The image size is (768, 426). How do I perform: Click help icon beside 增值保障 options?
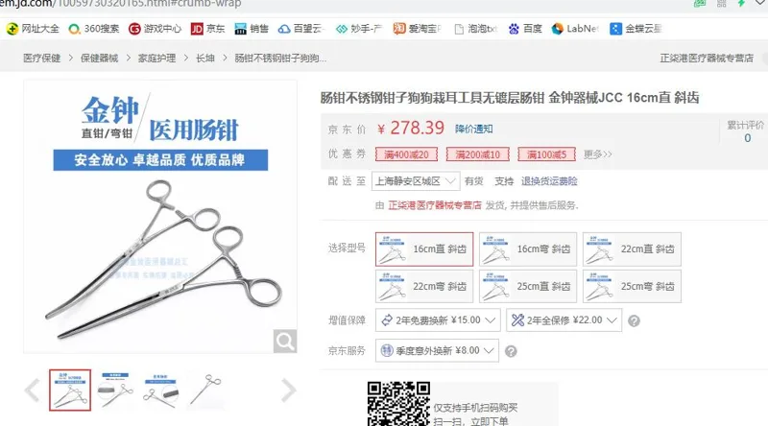tap(634, 320)
